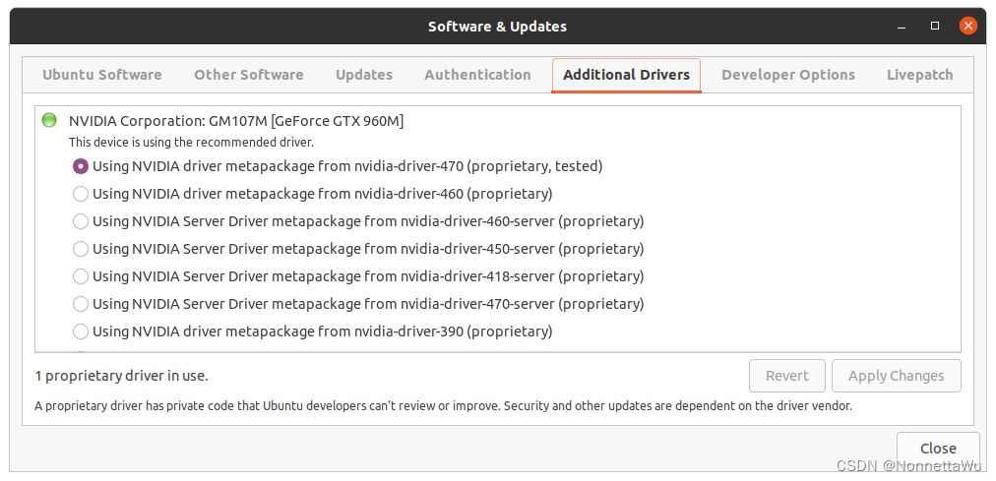Screen dimensions: 996x481
Task: Click the Revert button
Action: [787, 376]
